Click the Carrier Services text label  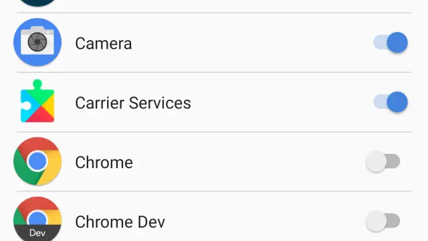[133, 103]
